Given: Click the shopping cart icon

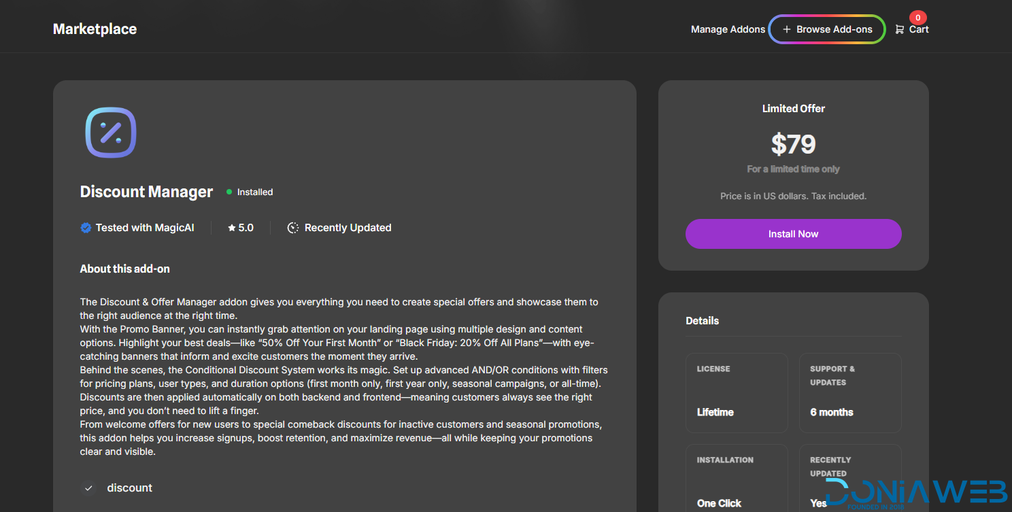Looking at the screenshot, I should pos(899,30).
